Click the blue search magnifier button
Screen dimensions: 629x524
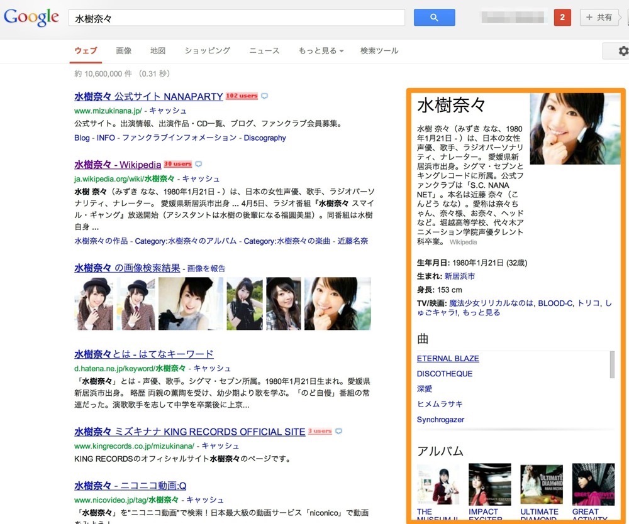(434, 17)
